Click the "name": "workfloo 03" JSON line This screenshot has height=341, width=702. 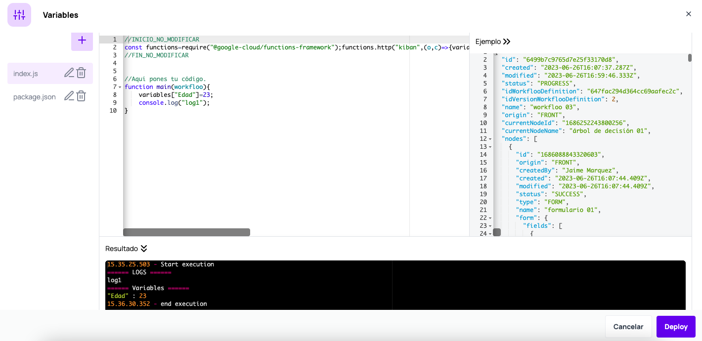point(541,107)
